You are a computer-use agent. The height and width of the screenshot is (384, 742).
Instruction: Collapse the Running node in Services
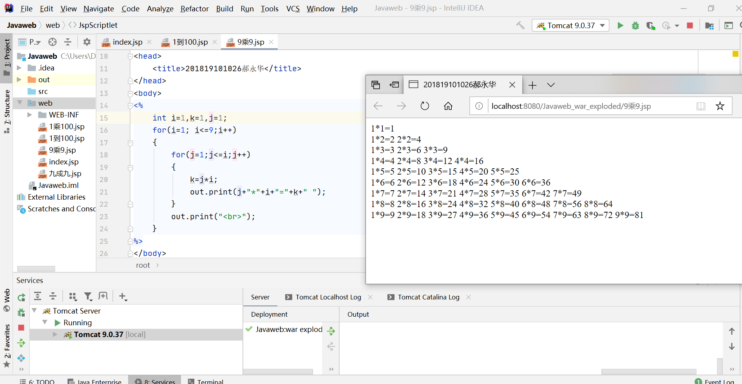click(45, 322)
